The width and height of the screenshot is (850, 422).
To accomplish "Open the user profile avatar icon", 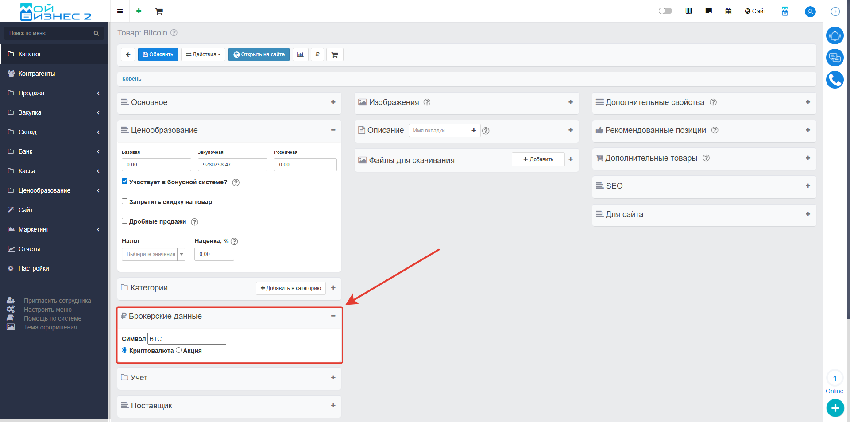I will 810,12.
